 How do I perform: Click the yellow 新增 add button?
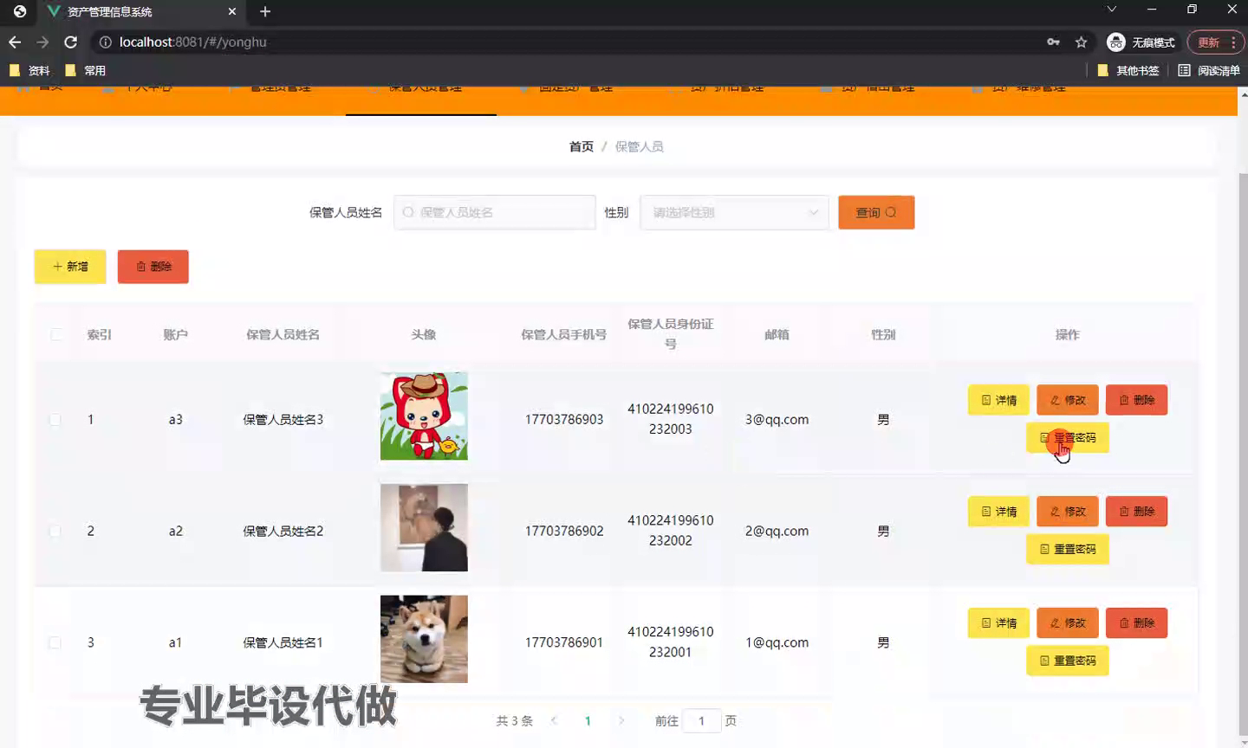pos(70,267)
